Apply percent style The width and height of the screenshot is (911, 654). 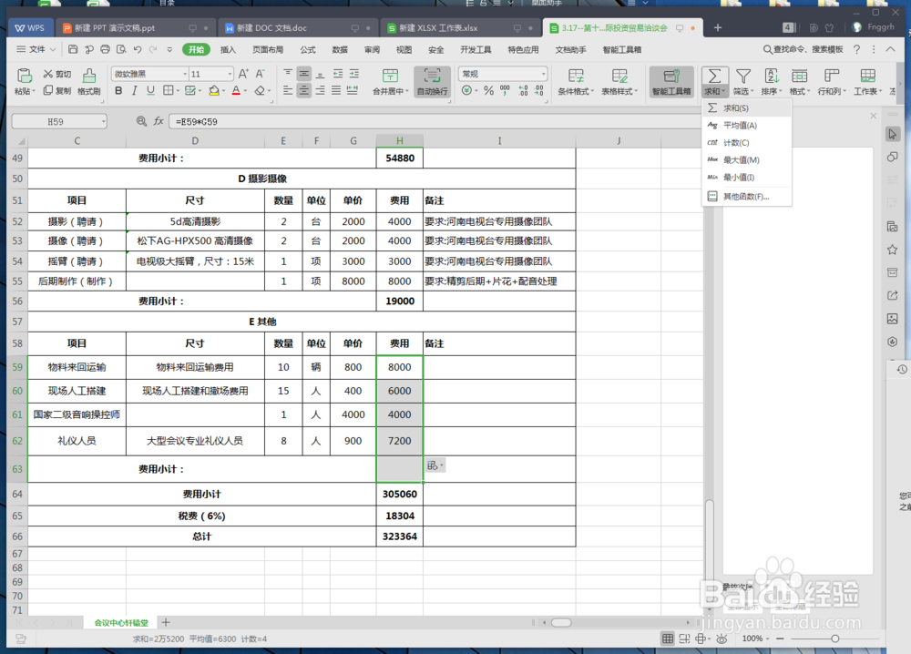click(488, 90)
